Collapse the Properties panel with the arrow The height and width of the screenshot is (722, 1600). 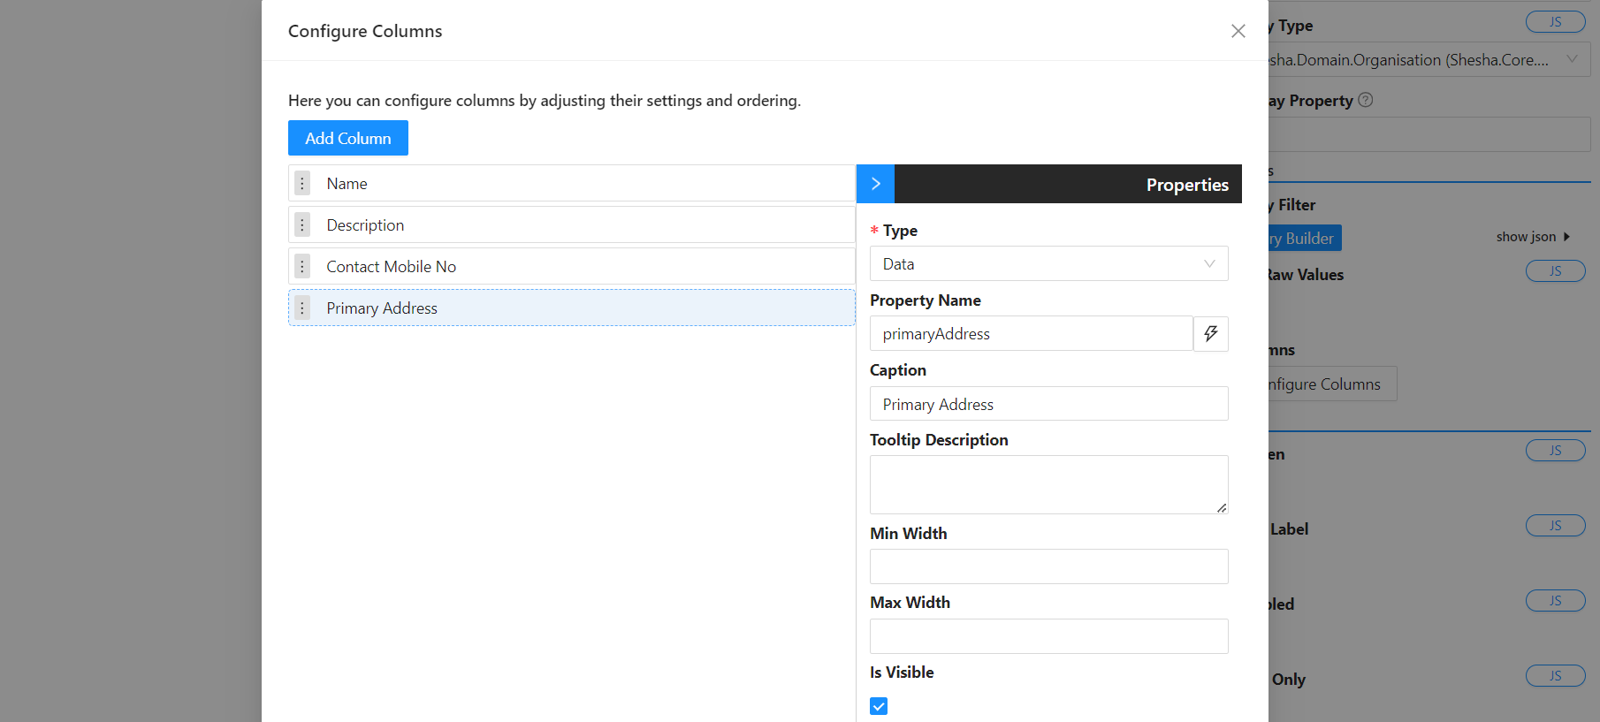(x=876, y=184)
